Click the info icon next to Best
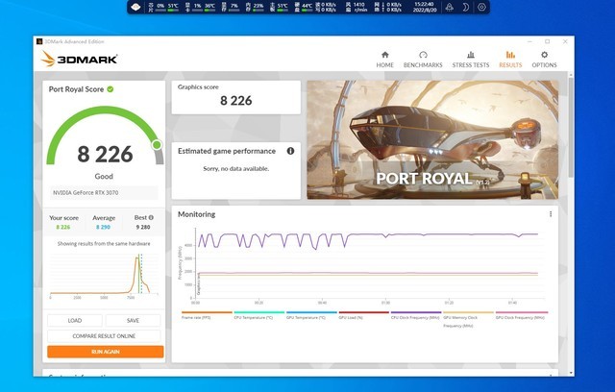 tap(151, 217)
